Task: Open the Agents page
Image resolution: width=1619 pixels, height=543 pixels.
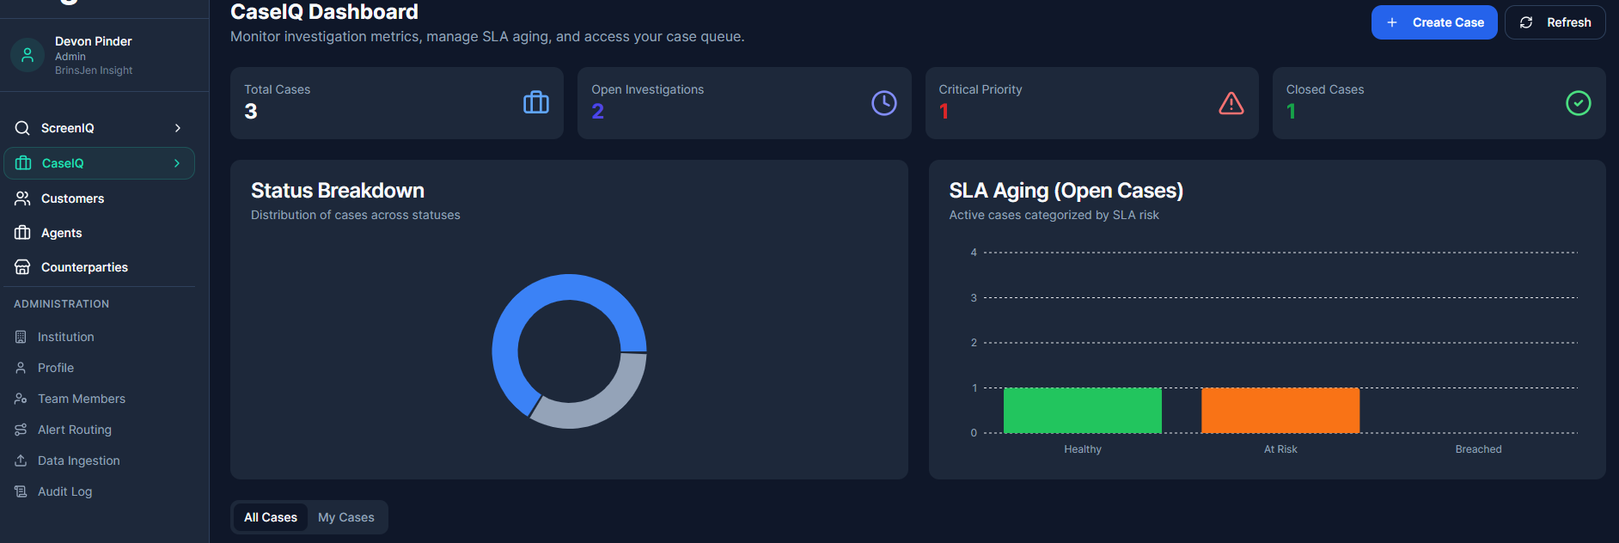Action: coord(99,233)
